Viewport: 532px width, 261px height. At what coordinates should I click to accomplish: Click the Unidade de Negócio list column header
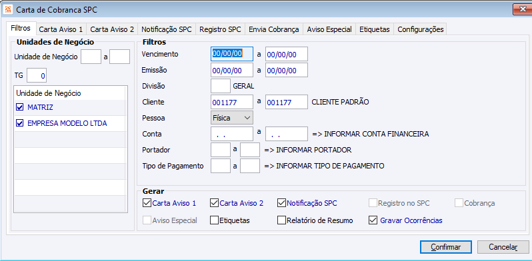coord(69,93)
